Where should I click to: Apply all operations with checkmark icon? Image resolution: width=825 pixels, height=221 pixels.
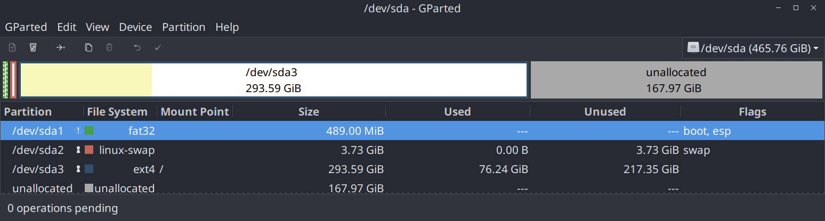coord(158,48)
